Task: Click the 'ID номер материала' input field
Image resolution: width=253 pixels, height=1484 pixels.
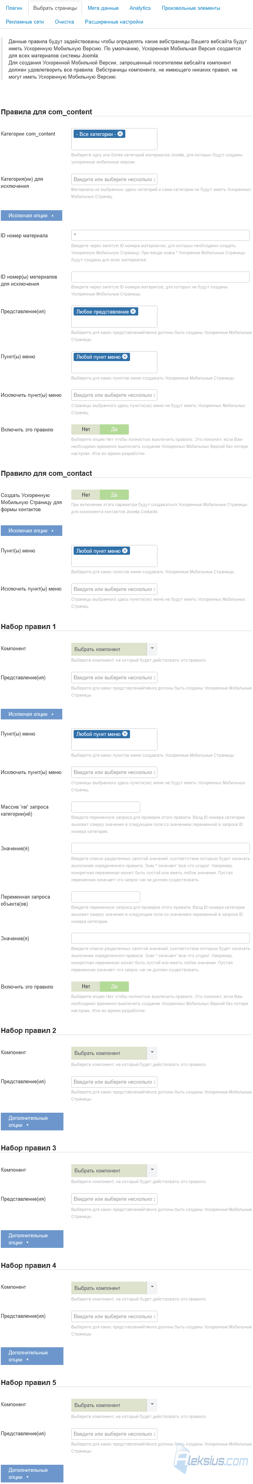Action: [161, 235]
